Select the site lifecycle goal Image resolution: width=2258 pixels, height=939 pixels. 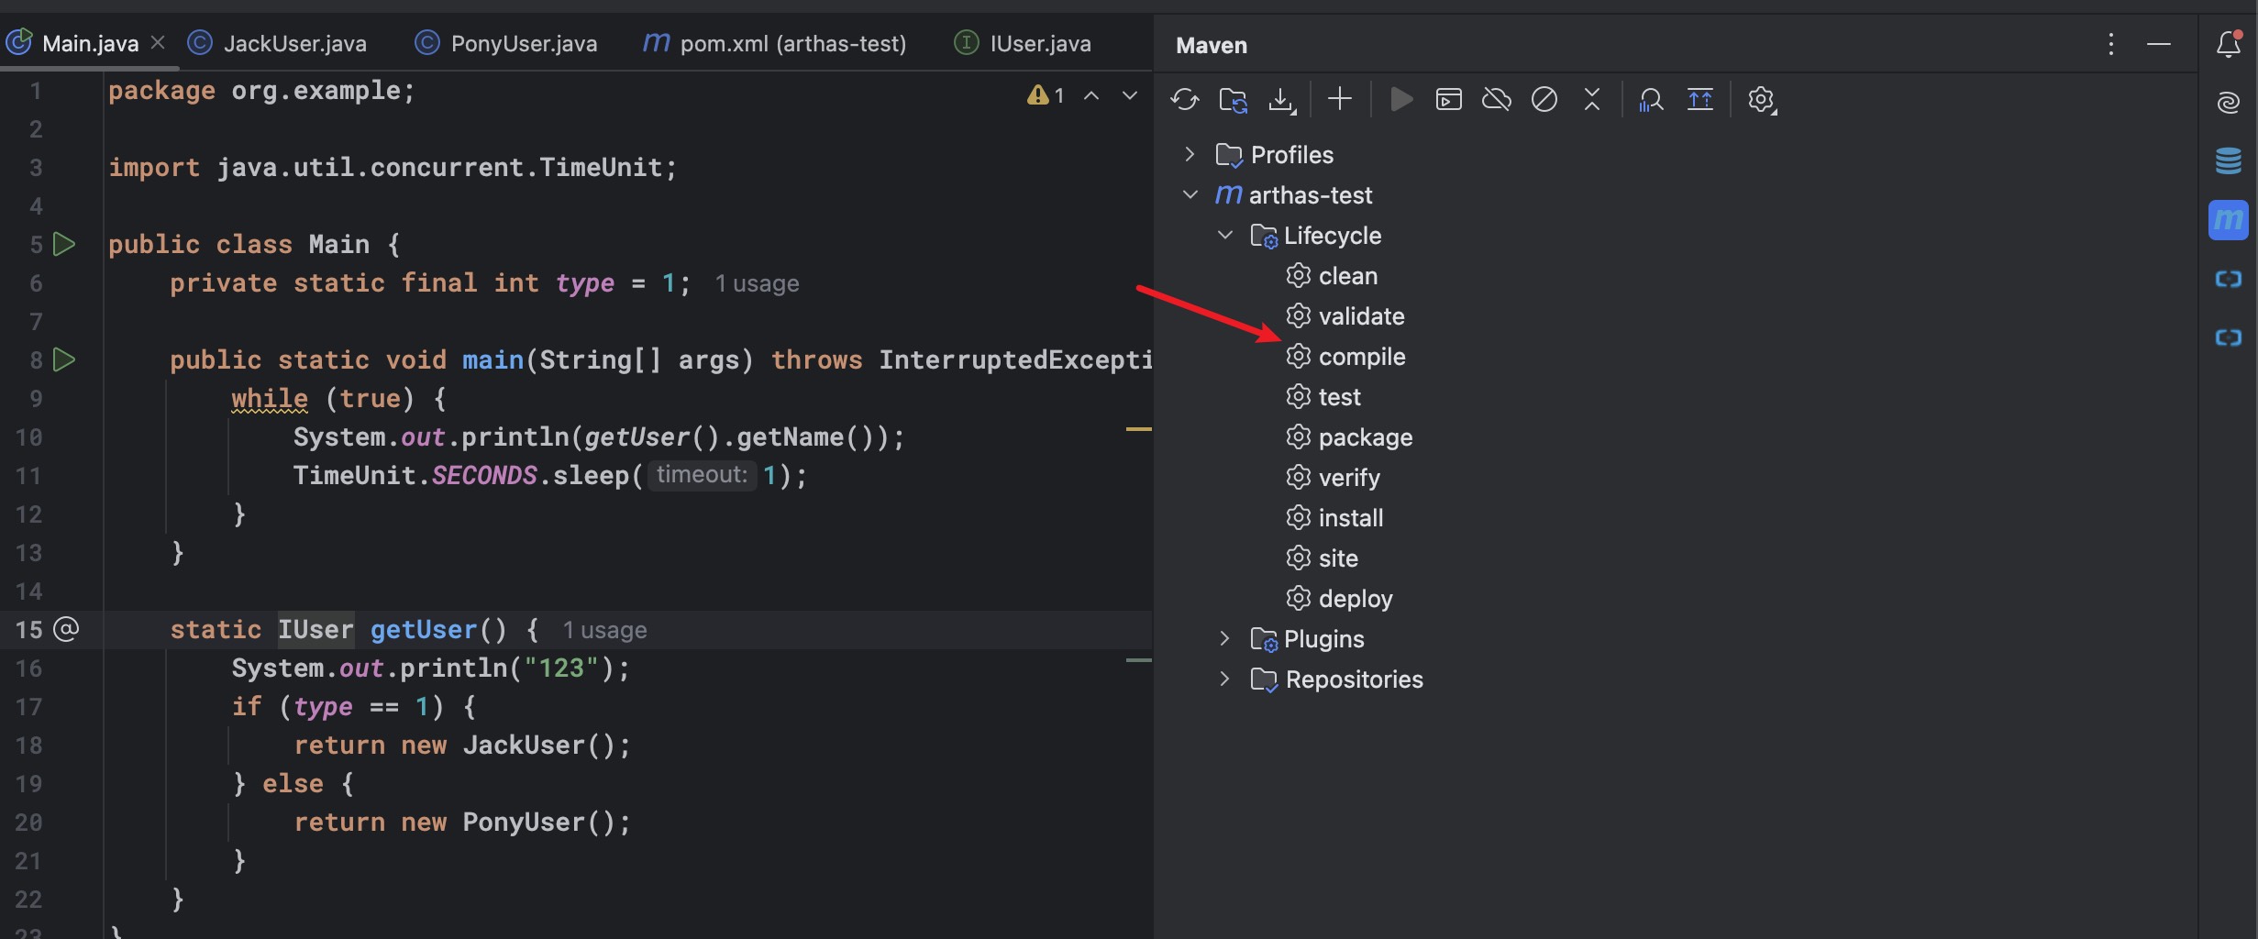(x=1322, y=558)
